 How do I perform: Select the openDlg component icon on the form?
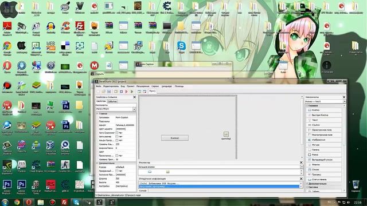[x=226, y=134]
